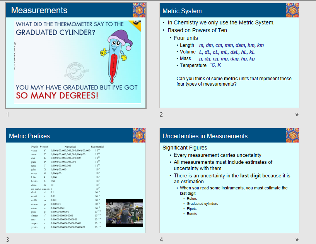Select the Measurements title on slide 1

pos(39,10)
